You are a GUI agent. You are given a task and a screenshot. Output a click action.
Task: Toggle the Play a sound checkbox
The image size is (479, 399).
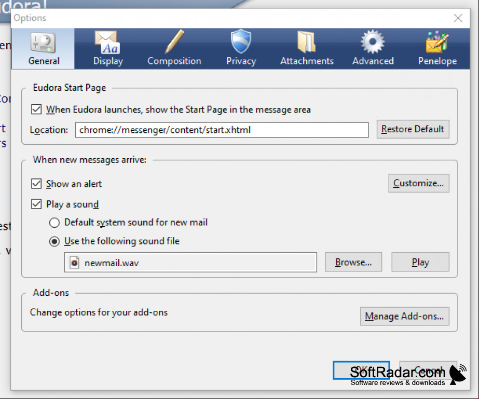coord(36,204)
